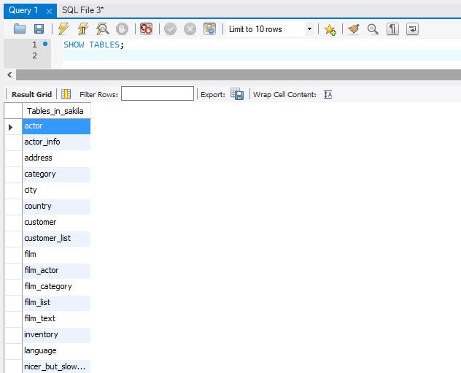Image resolution: width=461 pixels, height=373 pixels.
Task: Toggle invisible characters pilcrow icon
Action: click(x=392, y=28)
